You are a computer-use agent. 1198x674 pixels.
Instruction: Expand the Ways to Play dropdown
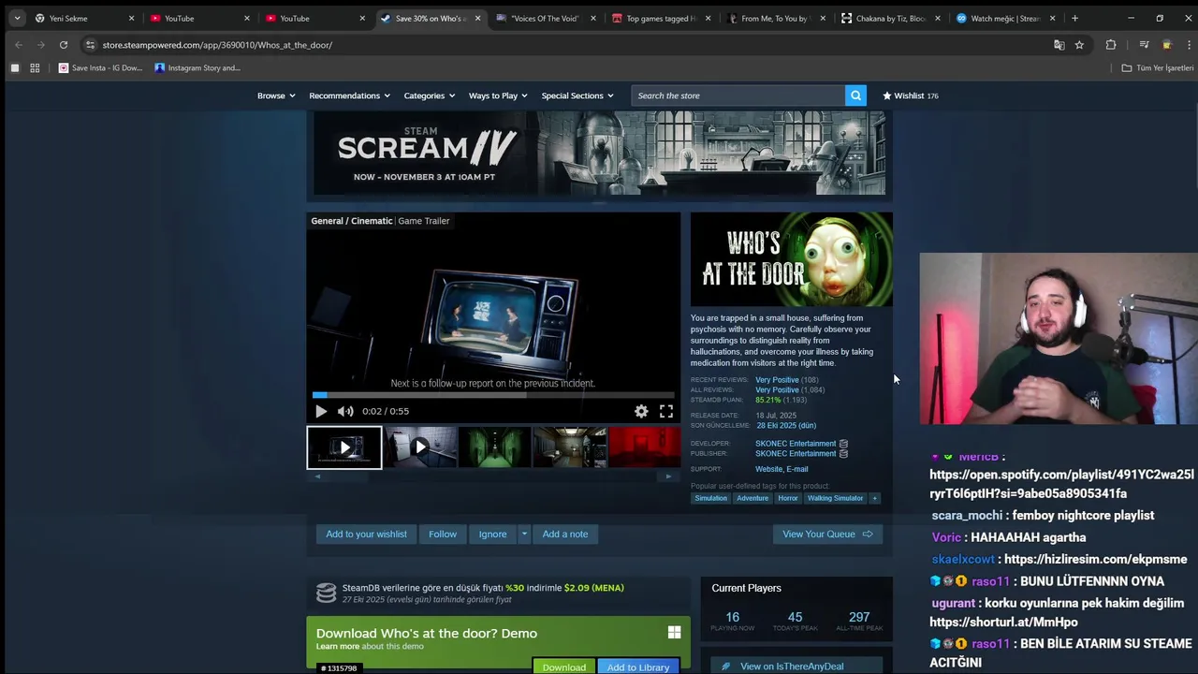[x=498, y=95]
